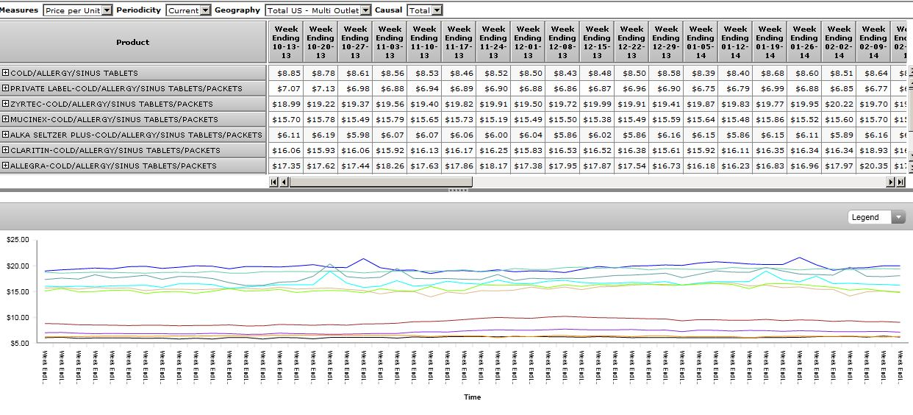Open the Measures dropdown showing Price per Unit

coord(77,10)
